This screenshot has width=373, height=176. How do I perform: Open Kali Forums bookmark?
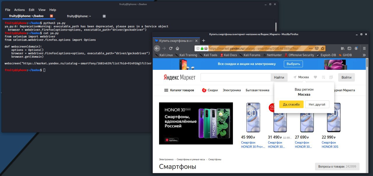click(250, 55)
